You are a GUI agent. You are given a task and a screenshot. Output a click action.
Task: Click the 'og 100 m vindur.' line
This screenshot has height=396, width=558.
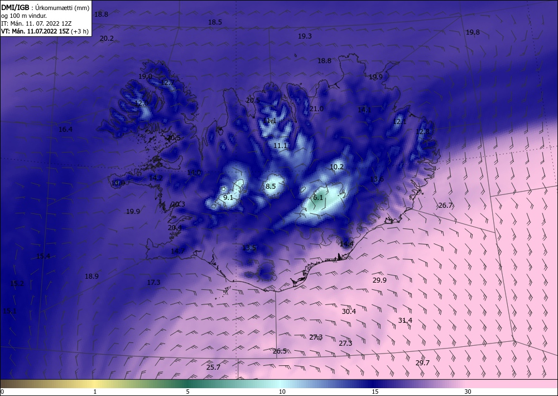24,16
